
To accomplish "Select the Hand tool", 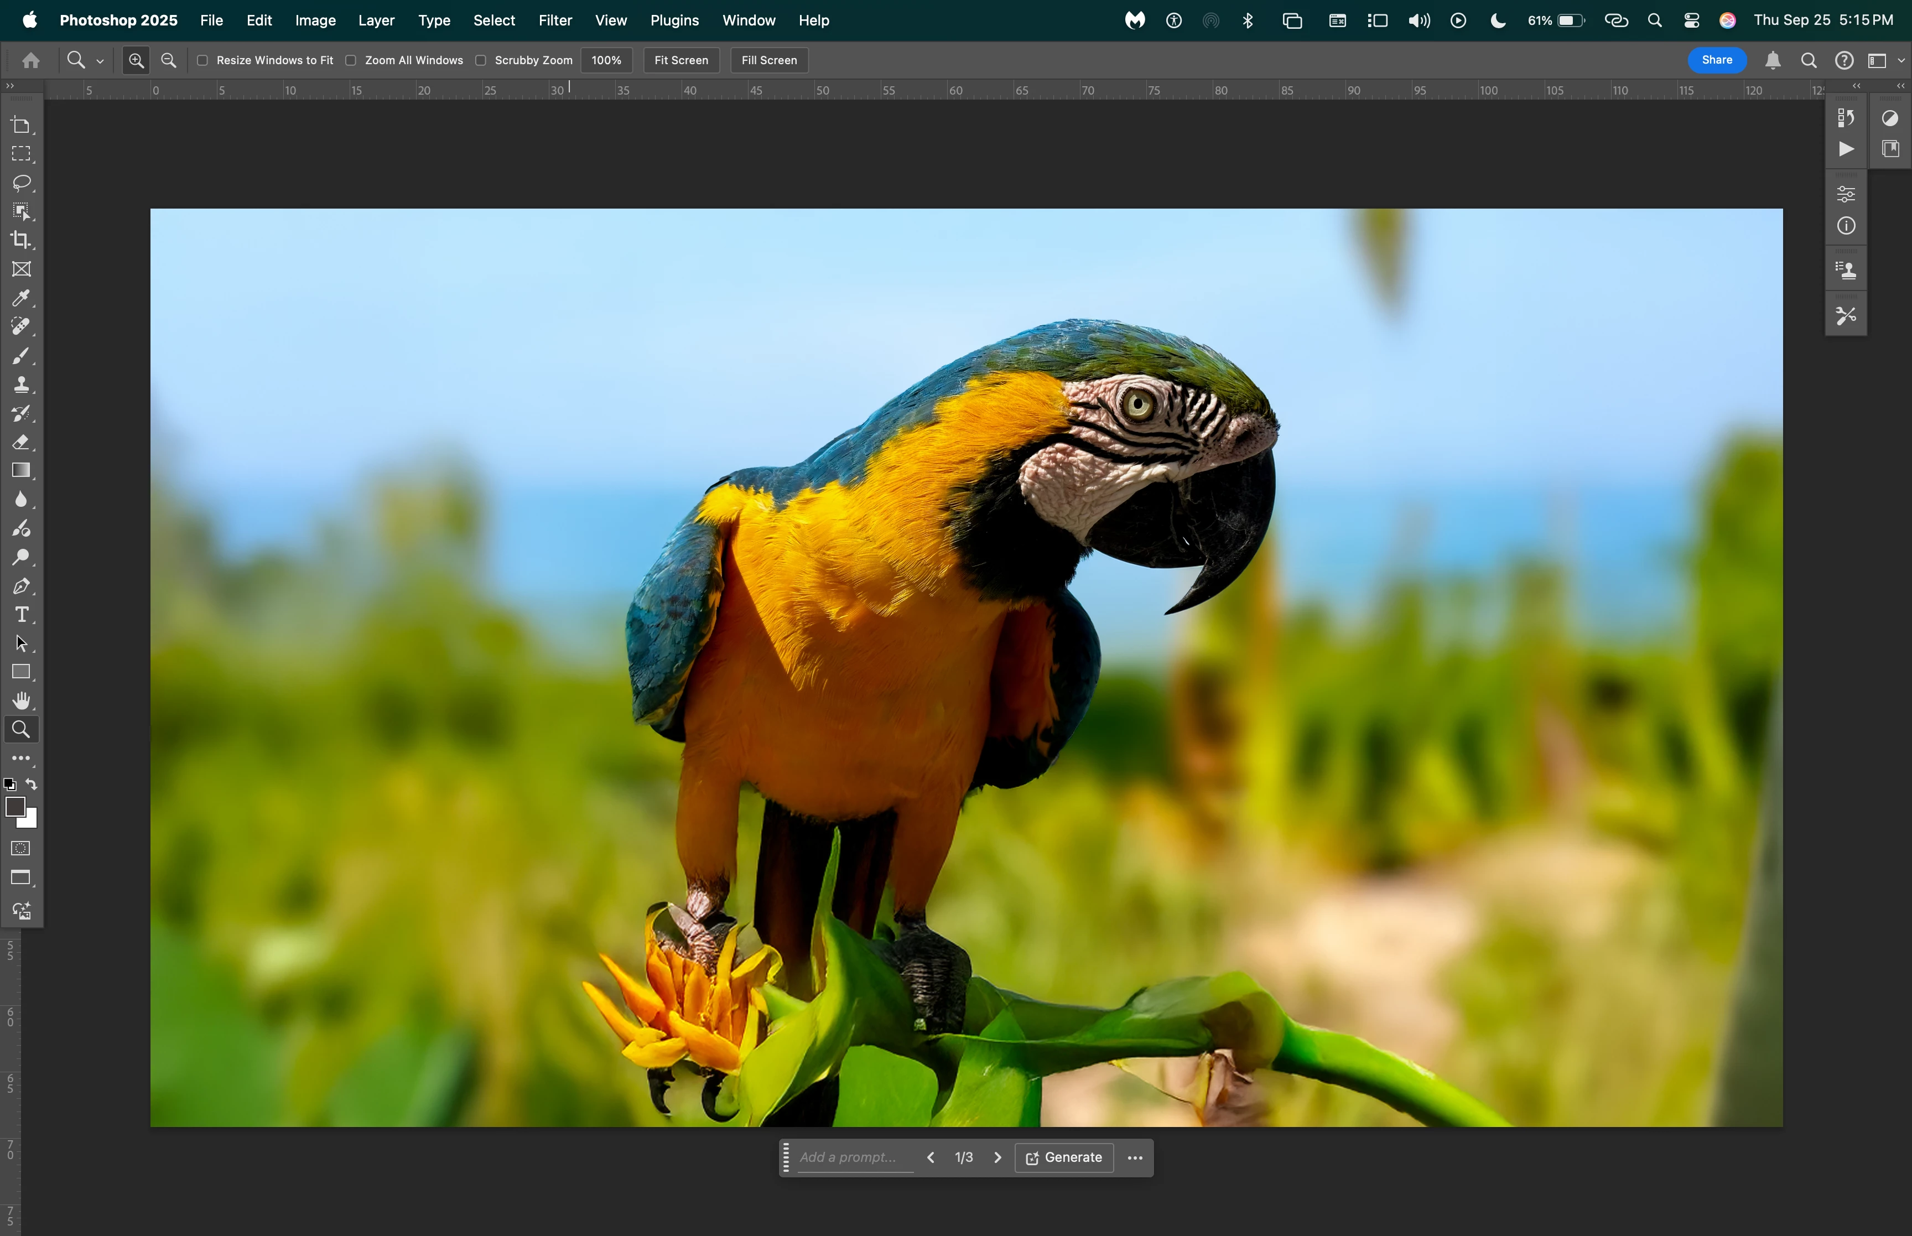I will tap(21, 700).
